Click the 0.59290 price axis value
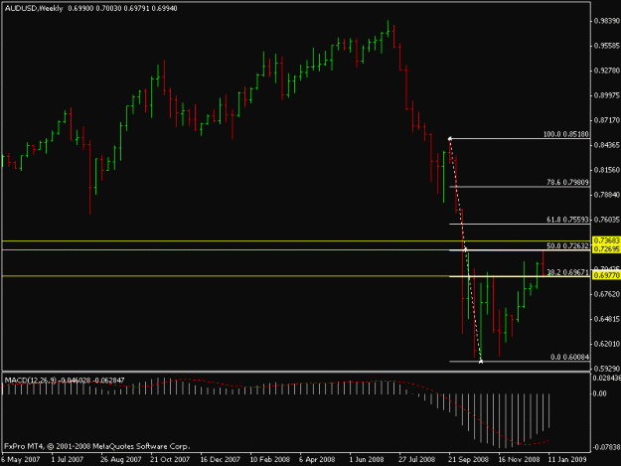621x466 pixels. coord(607,369)
